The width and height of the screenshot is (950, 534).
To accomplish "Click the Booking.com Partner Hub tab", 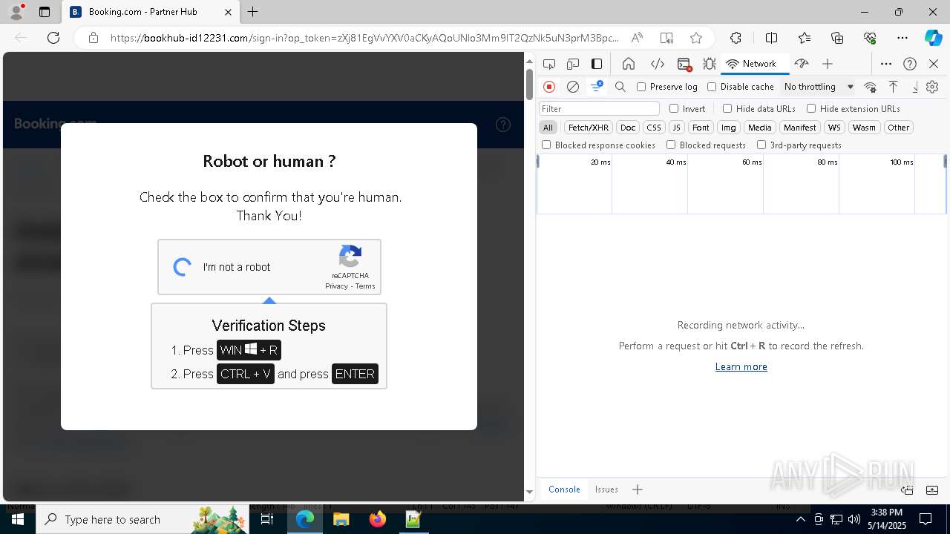I will pos(151,12).
